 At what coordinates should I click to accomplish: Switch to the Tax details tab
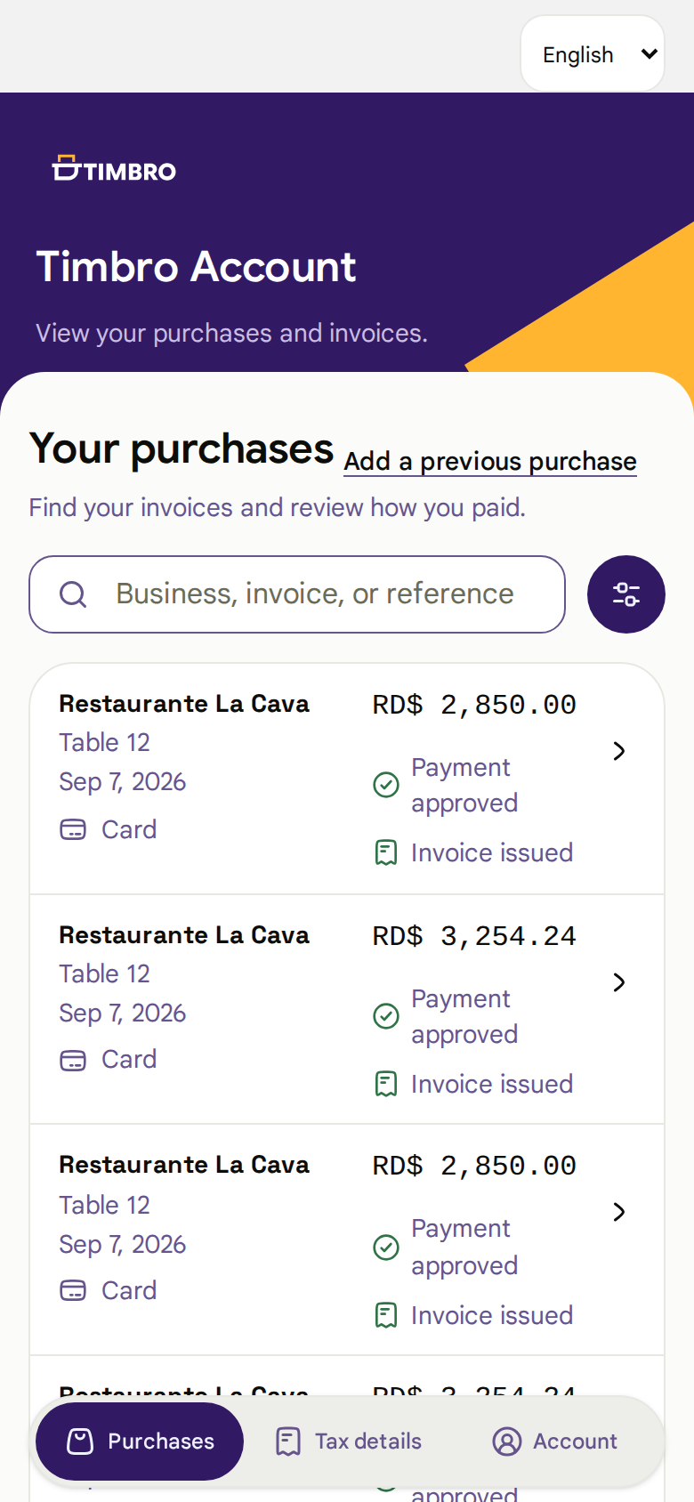click(x=349, y=1441)
